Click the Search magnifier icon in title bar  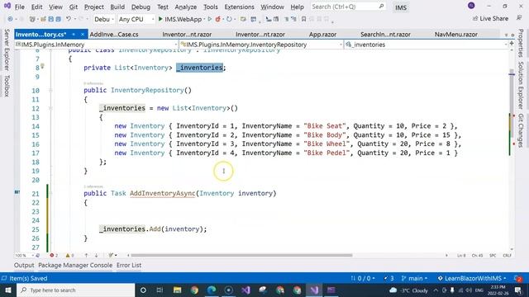[381, 7]
